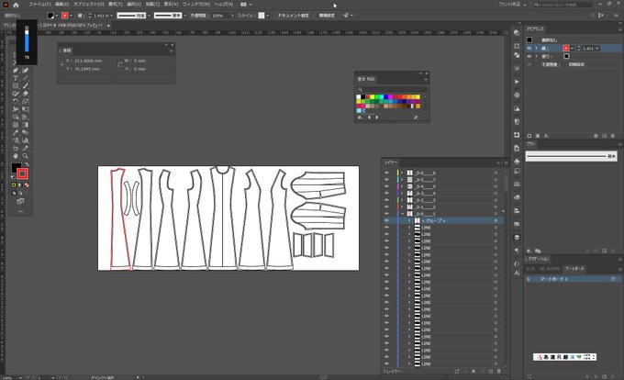Create new layer in Layers panel

[x=491, y=371]
